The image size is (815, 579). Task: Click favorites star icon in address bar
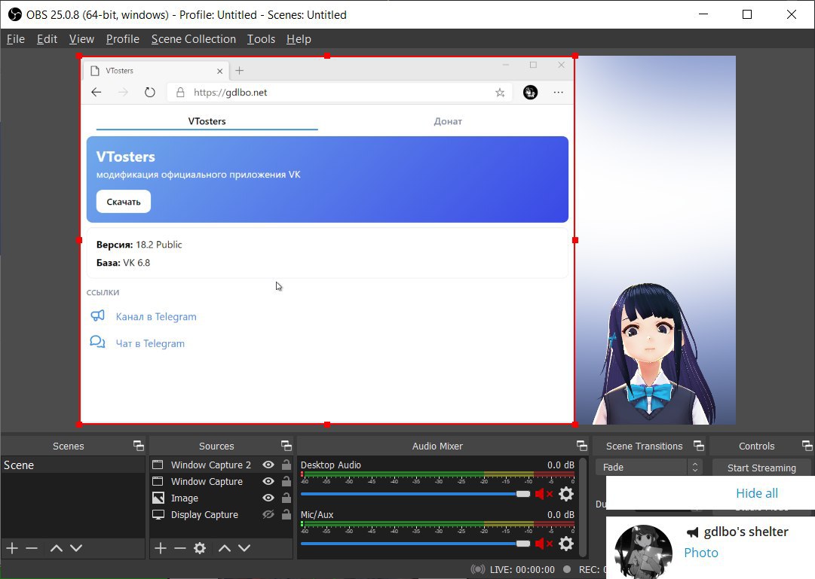(x=500, y=93)
